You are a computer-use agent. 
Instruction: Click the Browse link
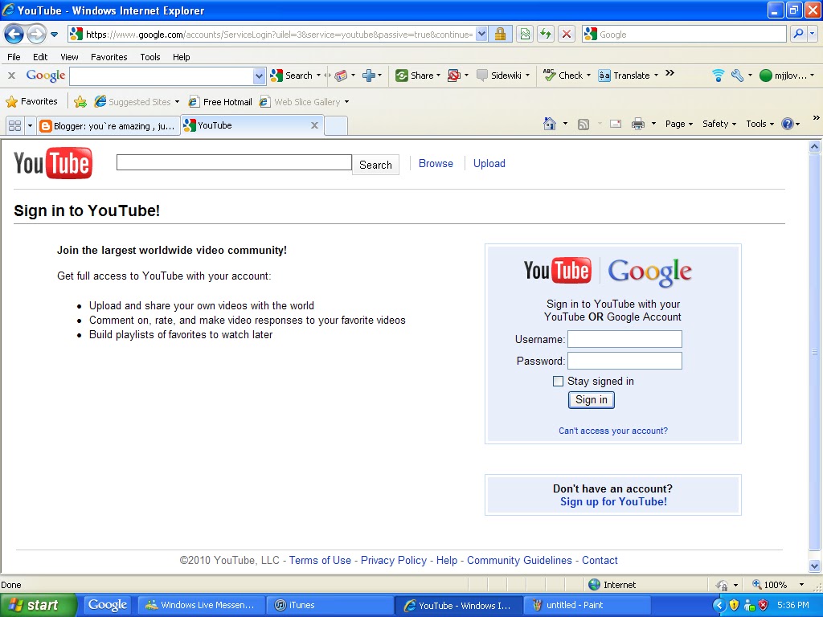tap(436, 163)
